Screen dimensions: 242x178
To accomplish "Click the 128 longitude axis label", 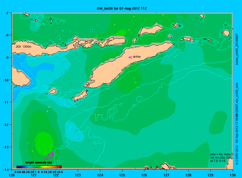I will 188,175.
